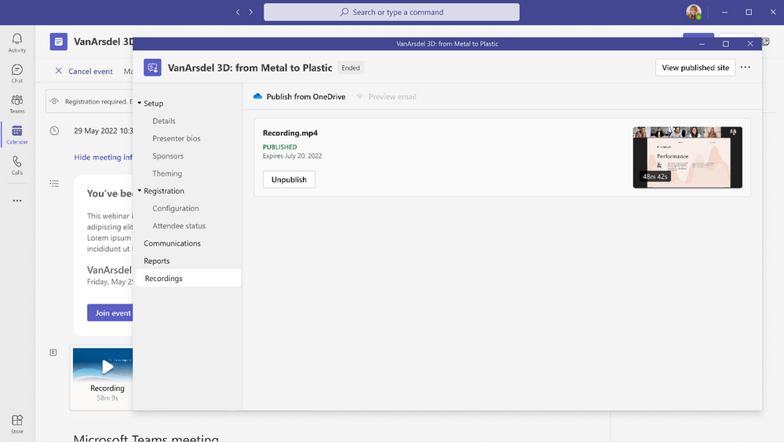This screenshot has height=442, width=784.
Task: Open the user profile avatar
Action: (x=693, y=13)
